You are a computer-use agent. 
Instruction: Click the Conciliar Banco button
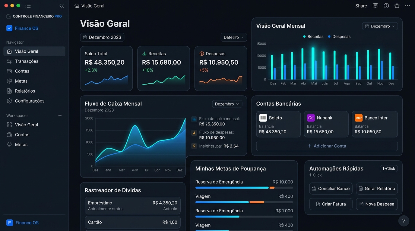point(331,189)
